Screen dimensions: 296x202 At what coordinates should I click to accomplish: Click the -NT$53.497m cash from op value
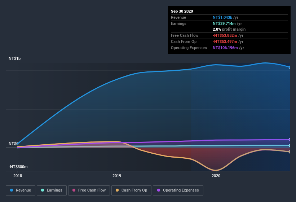pos(225,41)
